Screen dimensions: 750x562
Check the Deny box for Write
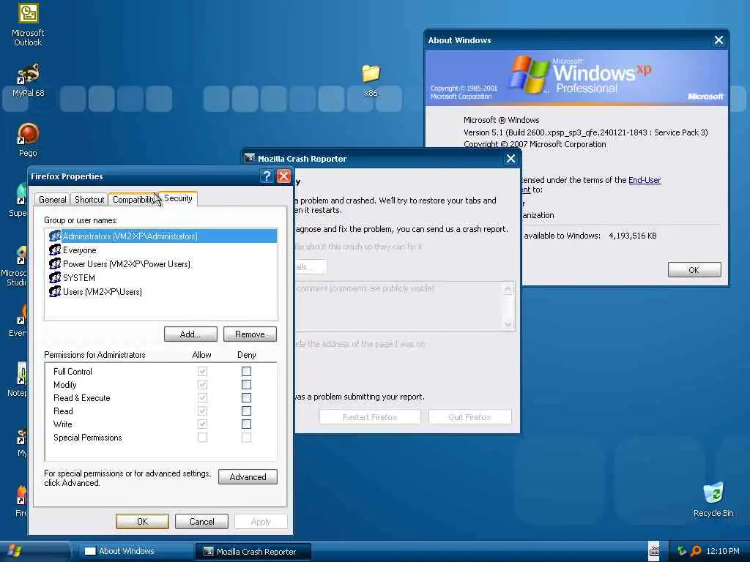point(246,424)
